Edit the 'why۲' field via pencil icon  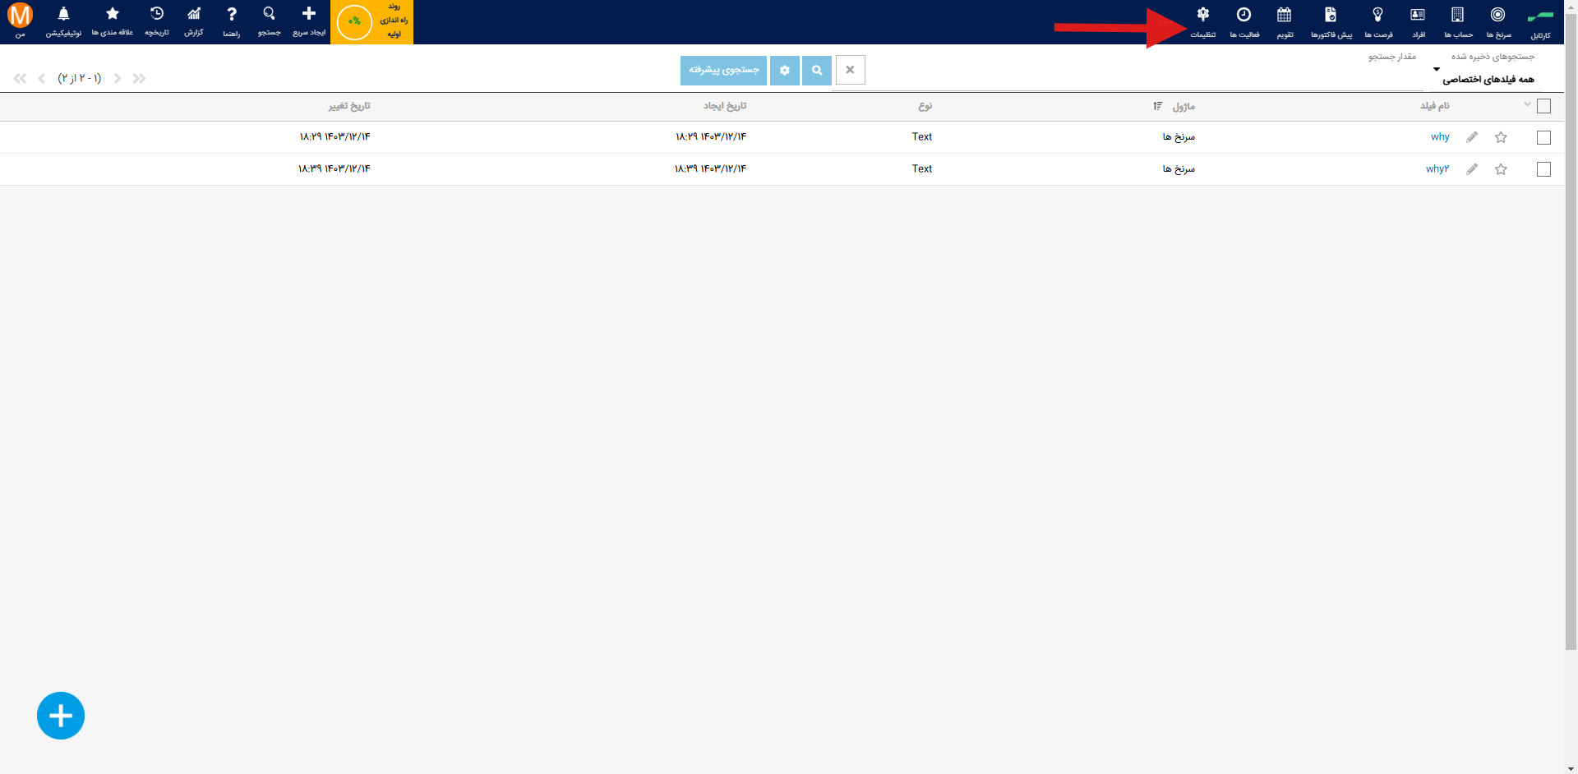click(x=1472, y=169)
